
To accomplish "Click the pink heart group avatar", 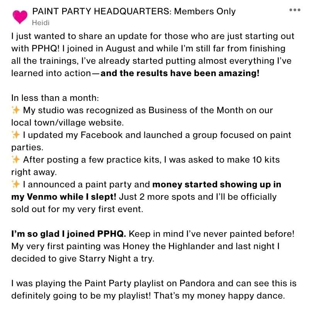I will coord(20,16).
